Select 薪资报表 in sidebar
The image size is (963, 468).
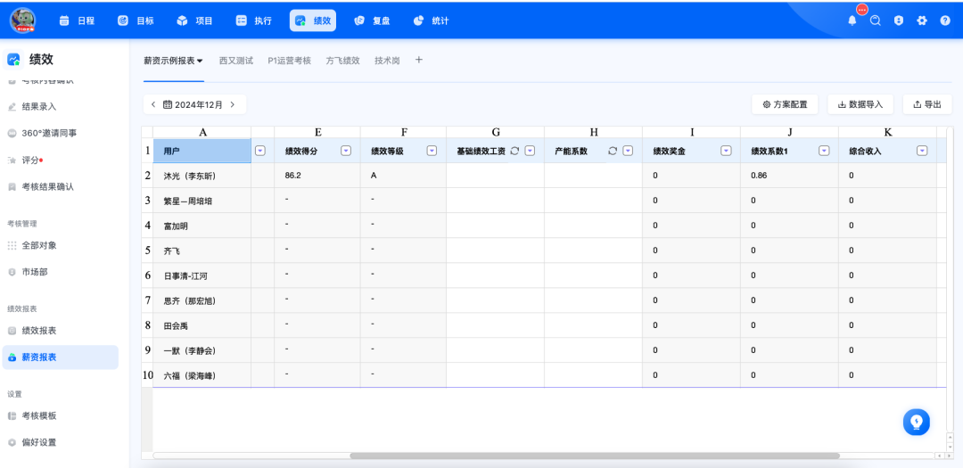click(x=61, y=357)
